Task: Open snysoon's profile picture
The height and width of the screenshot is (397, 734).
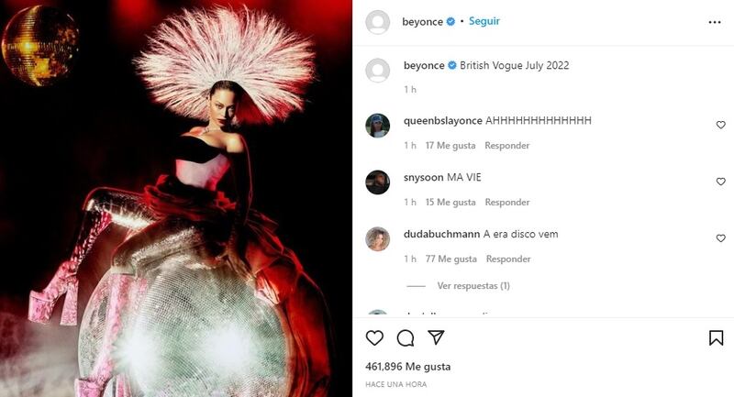Action: pos(377,182)
